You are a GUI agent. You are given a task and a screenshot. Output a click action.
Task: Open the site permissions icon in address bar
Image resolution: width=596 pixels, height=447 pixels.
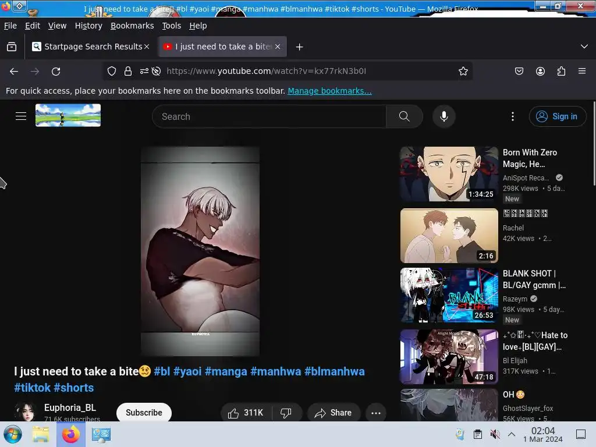pyautogui.click(x=144, y=71)
